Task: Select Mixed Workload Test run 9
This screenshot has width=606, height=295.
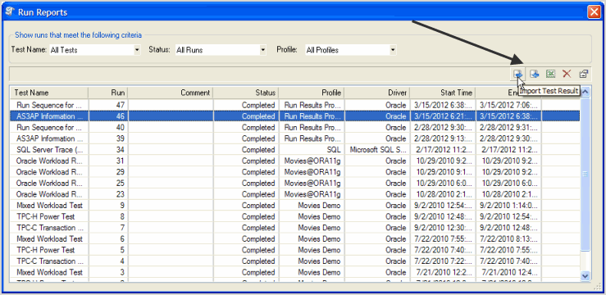Action: click(295, 206)
